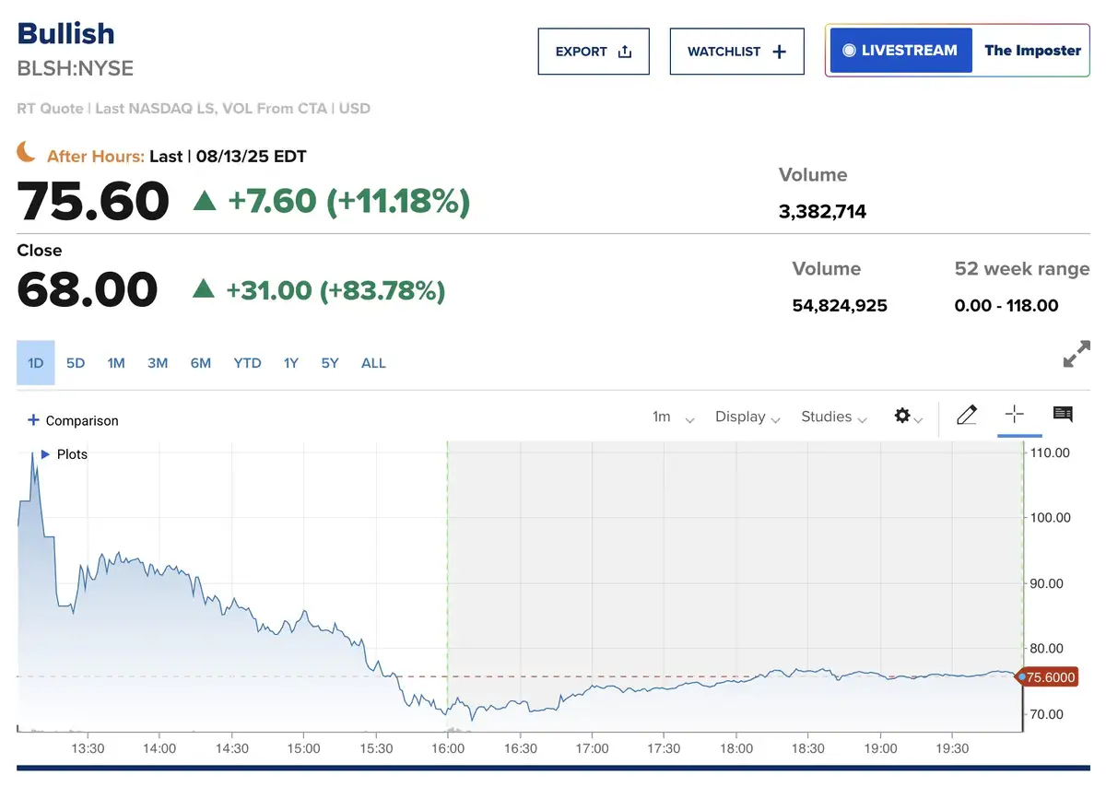Add a Comparison symbol

pyautogui.click(x=73, y=420)
